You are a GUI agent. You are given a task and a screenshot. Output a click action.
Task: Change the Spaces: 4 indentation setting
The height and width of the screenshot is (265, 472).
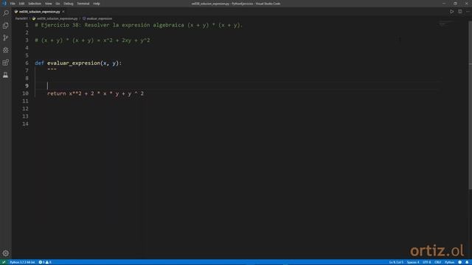point(413,262)
